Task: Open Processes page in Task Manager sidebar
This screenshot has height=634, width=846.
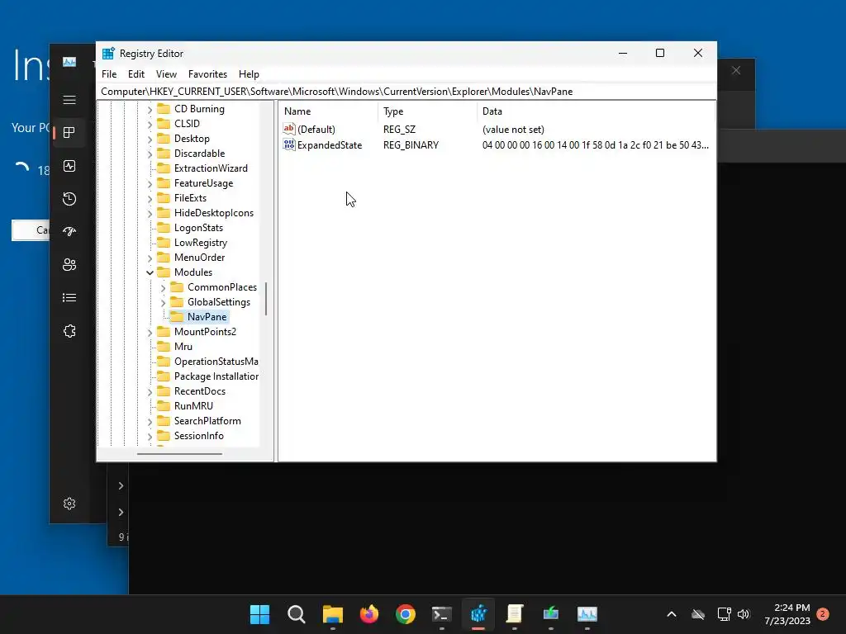Action: coord(69,133)
